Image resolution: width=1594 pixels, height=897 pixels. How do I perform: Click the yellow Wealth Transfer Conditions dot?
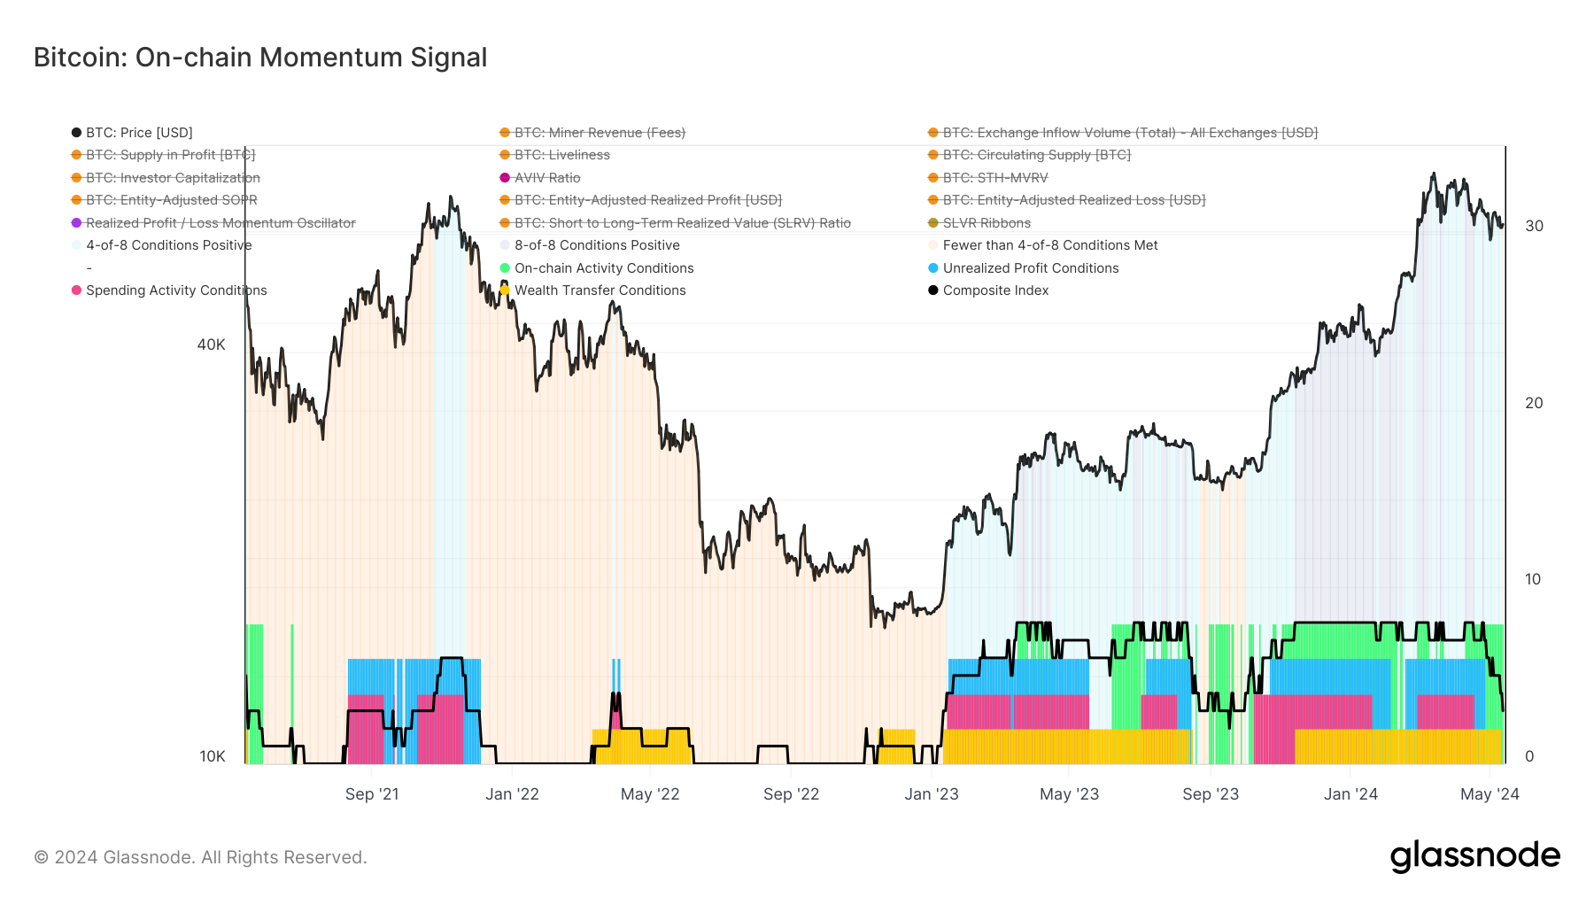pos(505,290)
